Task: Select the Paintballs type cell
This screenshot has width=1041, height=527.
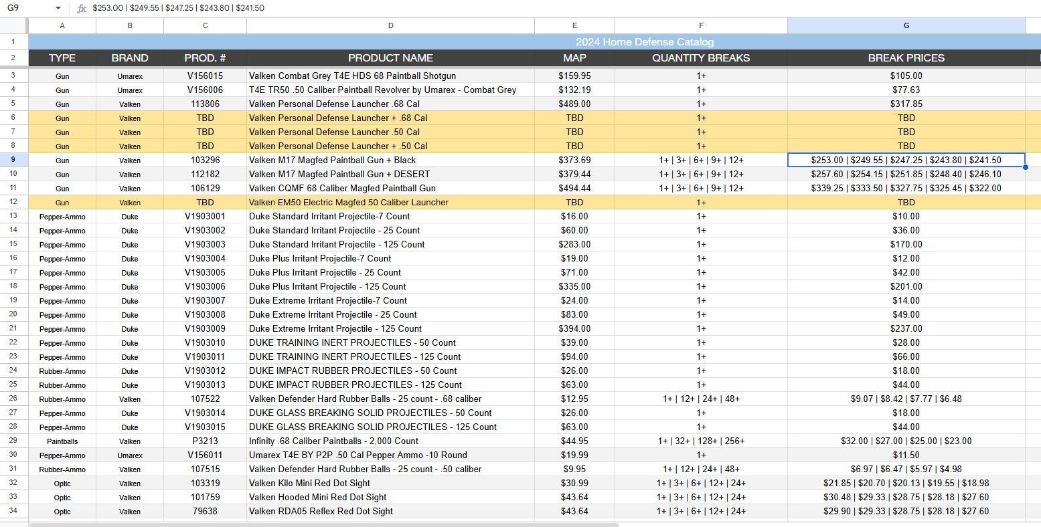Action: (x=62, y=441)
